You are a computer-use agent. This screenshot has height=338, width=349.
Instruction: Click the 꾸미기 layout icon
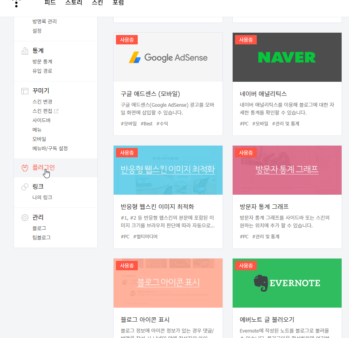(25, 91)
